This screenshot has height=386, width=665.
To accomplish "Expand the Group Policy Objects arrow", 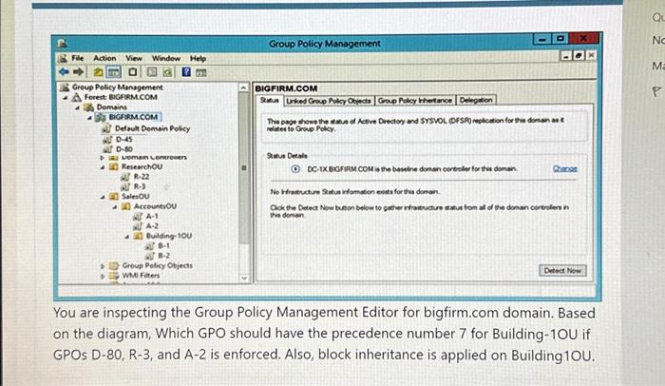I will click(103, 266).
